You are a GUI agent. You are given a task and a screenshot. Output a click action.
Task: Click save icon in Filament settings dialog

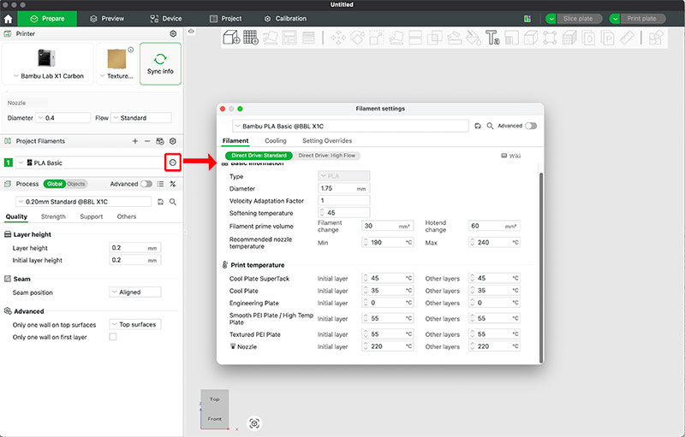click(x=478, y=126)
